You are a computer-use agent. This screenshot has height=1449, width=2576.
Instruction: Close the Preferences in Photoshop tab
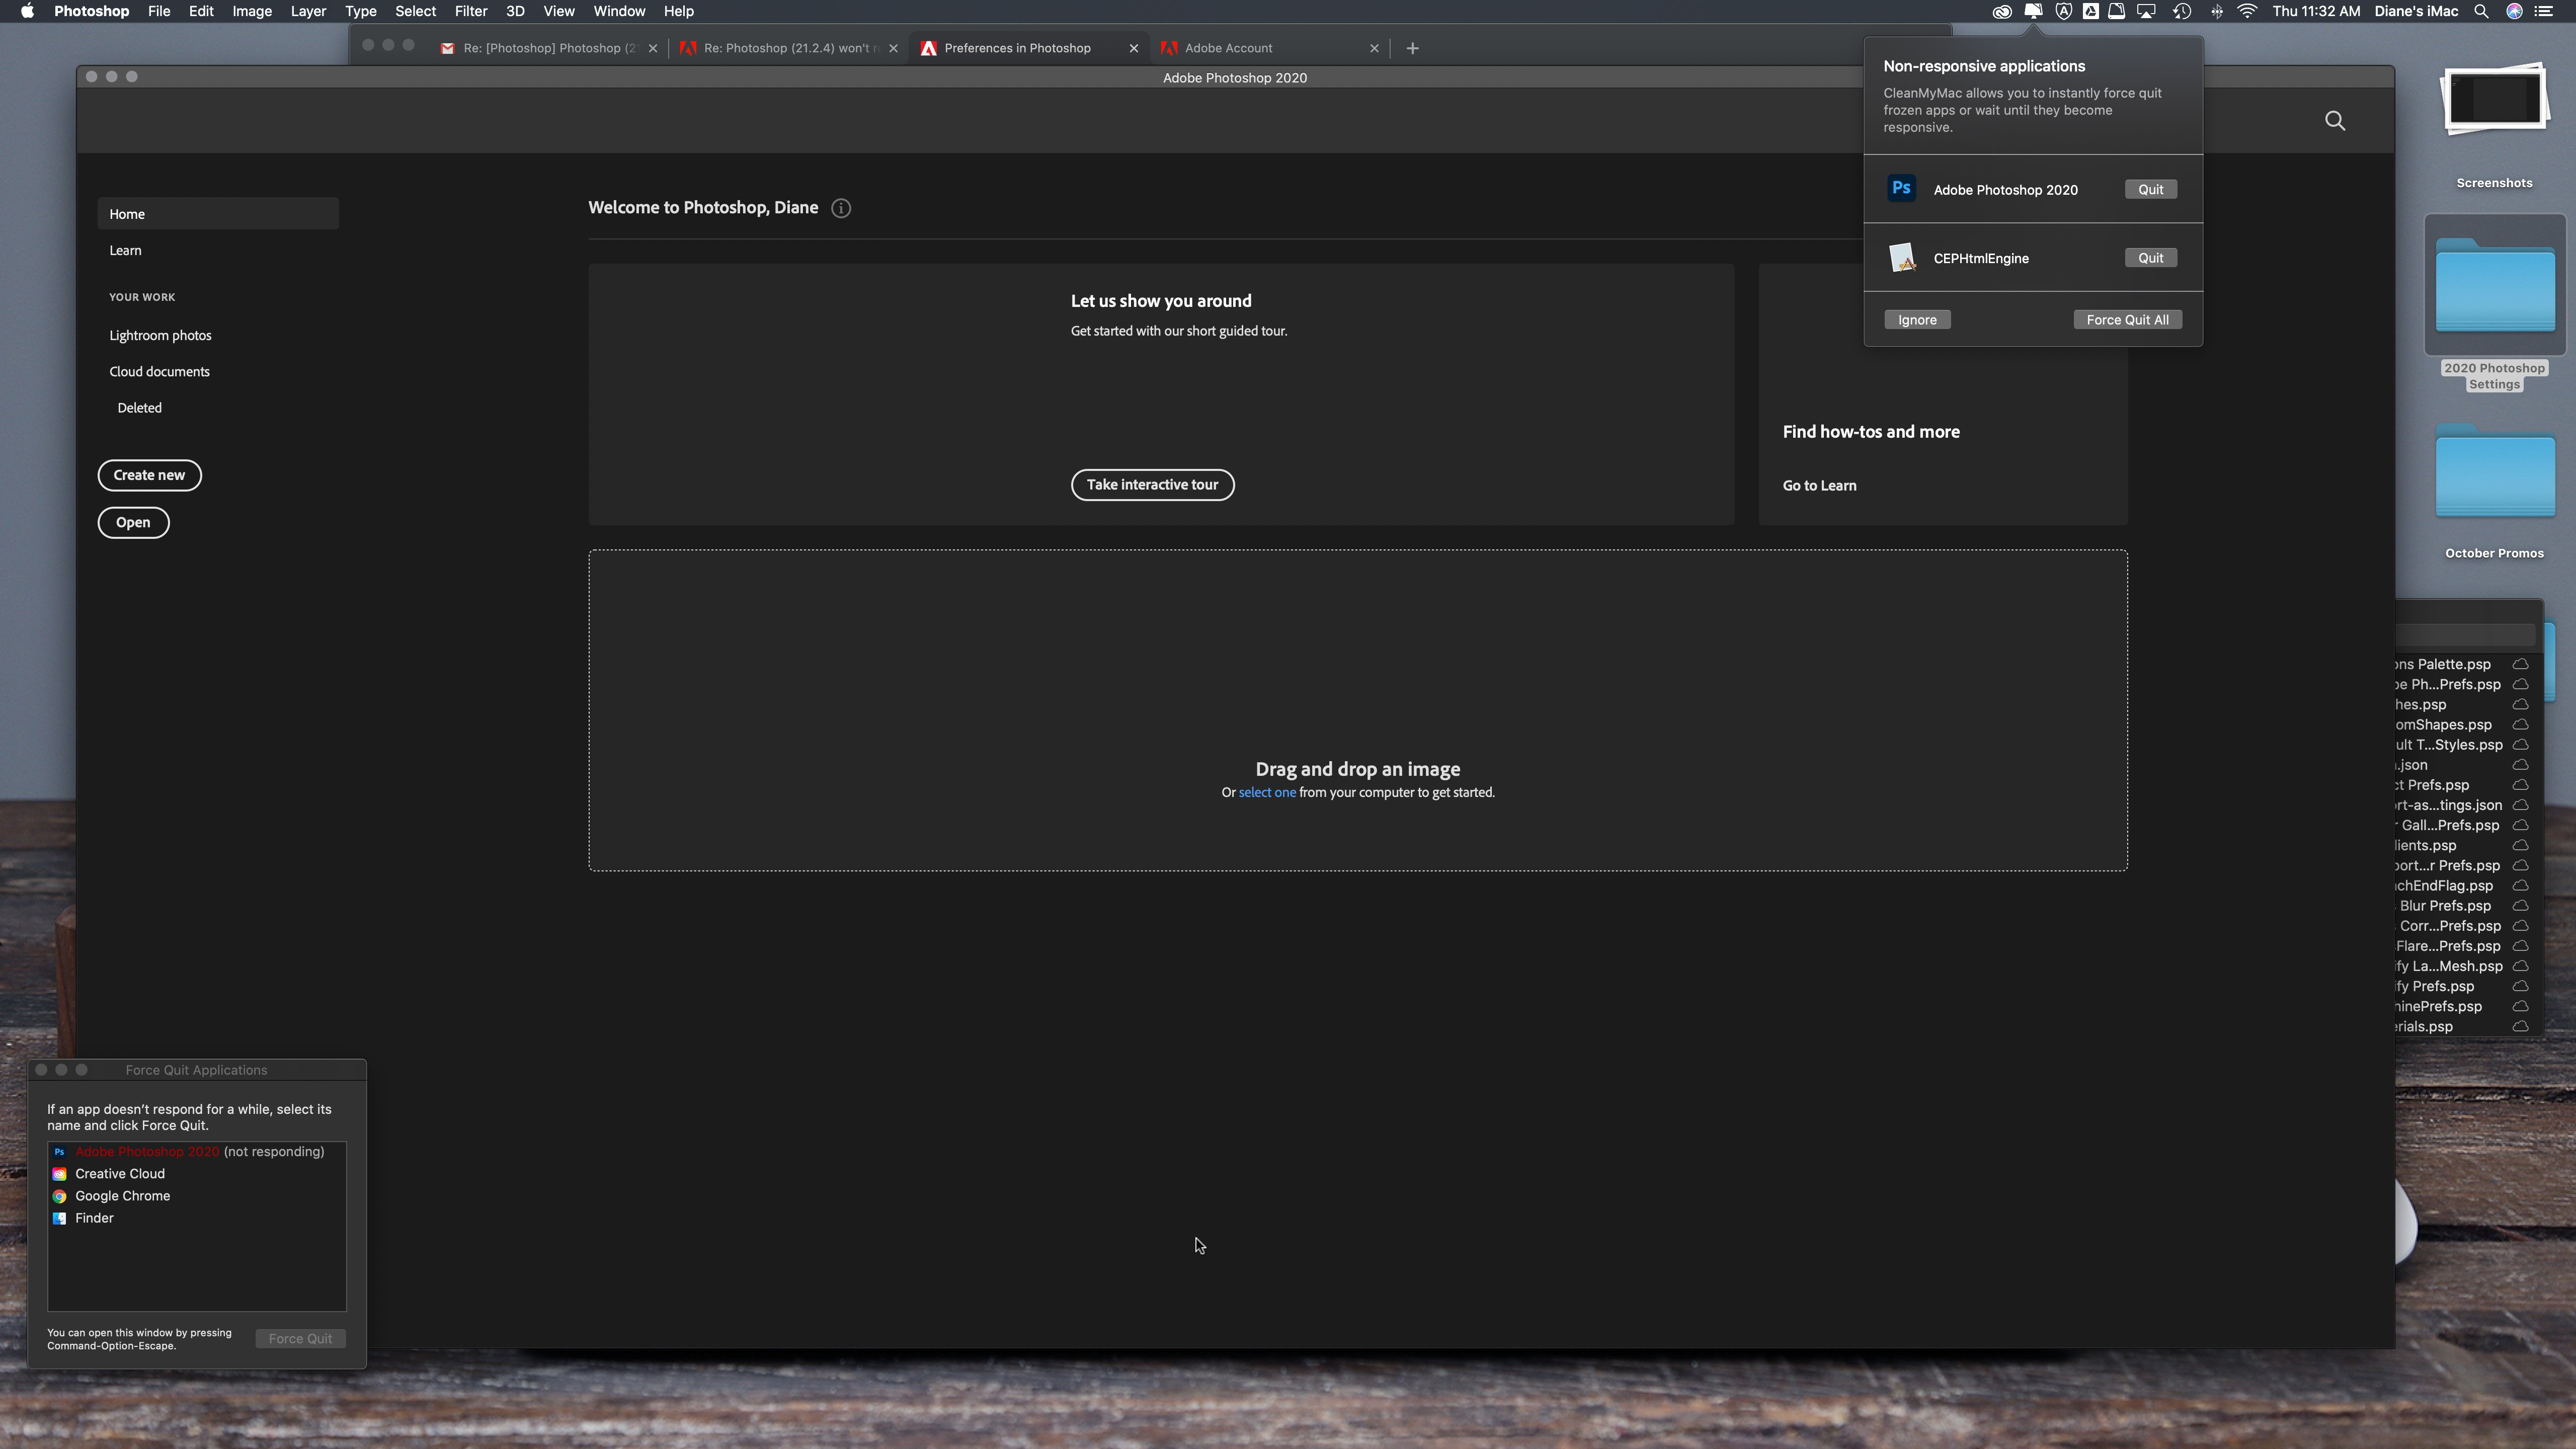tap(1133, 48)
